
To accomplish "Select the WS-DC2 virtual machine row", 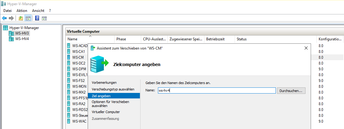I will coord(79,63).
